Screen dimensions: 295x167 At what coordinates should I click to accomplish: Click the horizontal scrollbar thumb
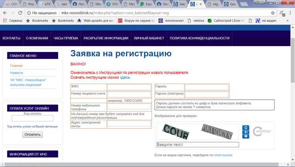pyautogui.click(x=141, y=165)
